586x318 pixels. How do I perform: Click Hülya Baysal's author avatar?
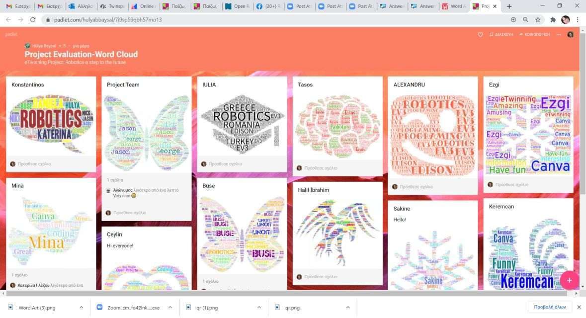27,46
